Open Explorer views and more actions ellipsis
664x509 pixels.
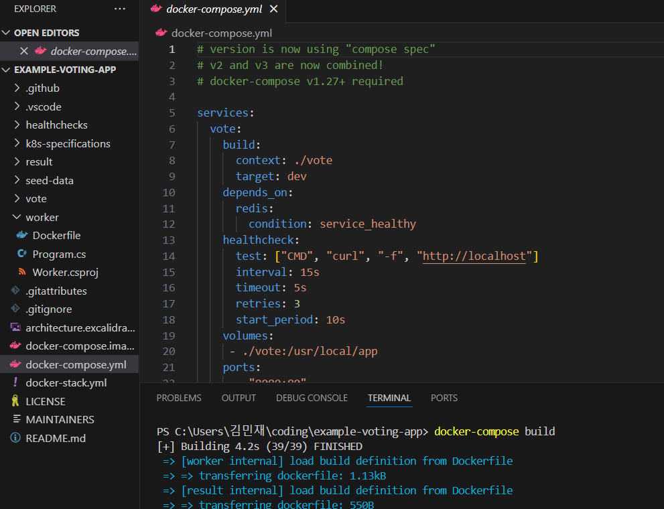tap(120, 9)
